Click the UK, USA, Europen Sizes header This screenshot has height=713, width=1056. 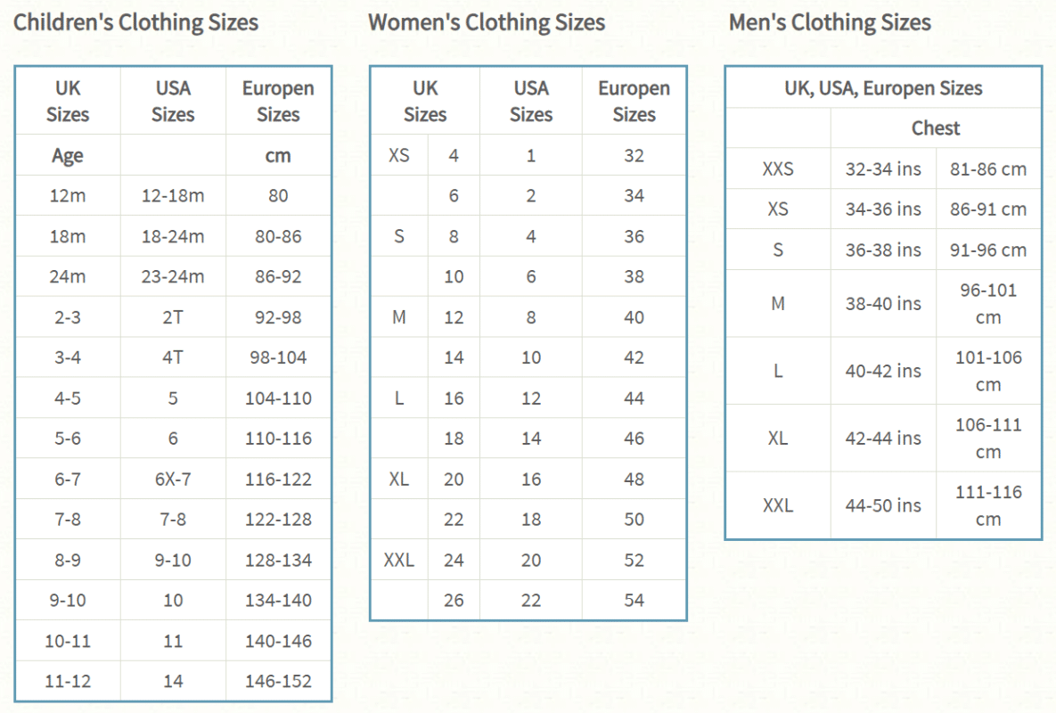click(x=883, y=88)
